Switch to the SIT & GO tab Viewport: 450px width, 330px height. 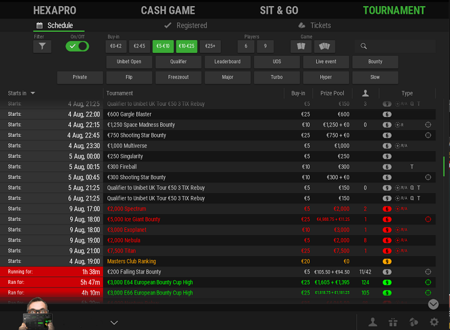coord(279,10)
